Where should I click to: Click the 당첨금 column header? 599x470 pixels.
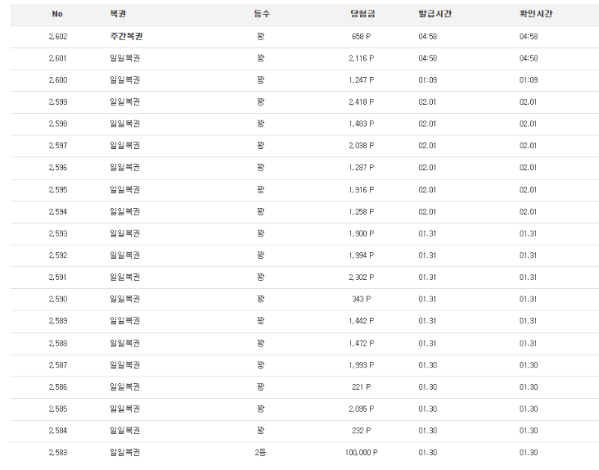(x=362, y=13)
